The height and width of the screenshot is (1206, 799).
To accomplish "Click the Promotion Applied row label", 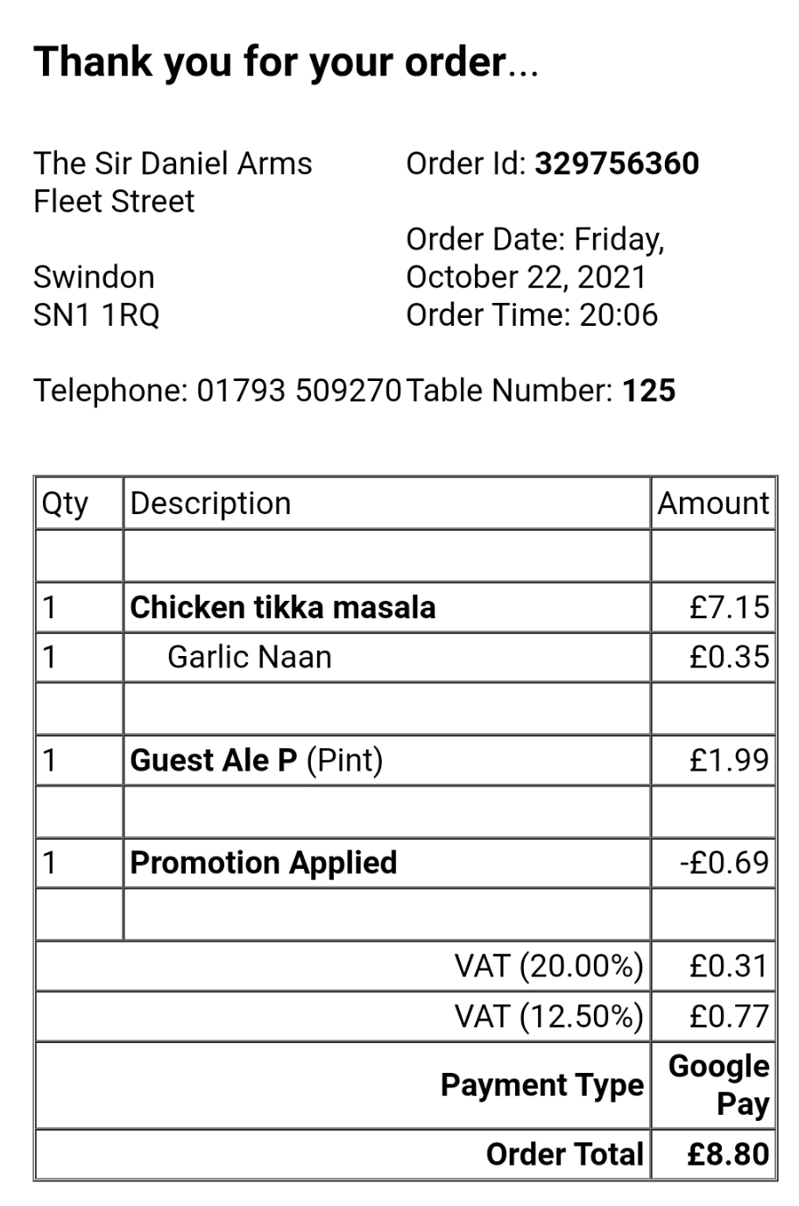I will pyautogui.click(x=263, y=863).
